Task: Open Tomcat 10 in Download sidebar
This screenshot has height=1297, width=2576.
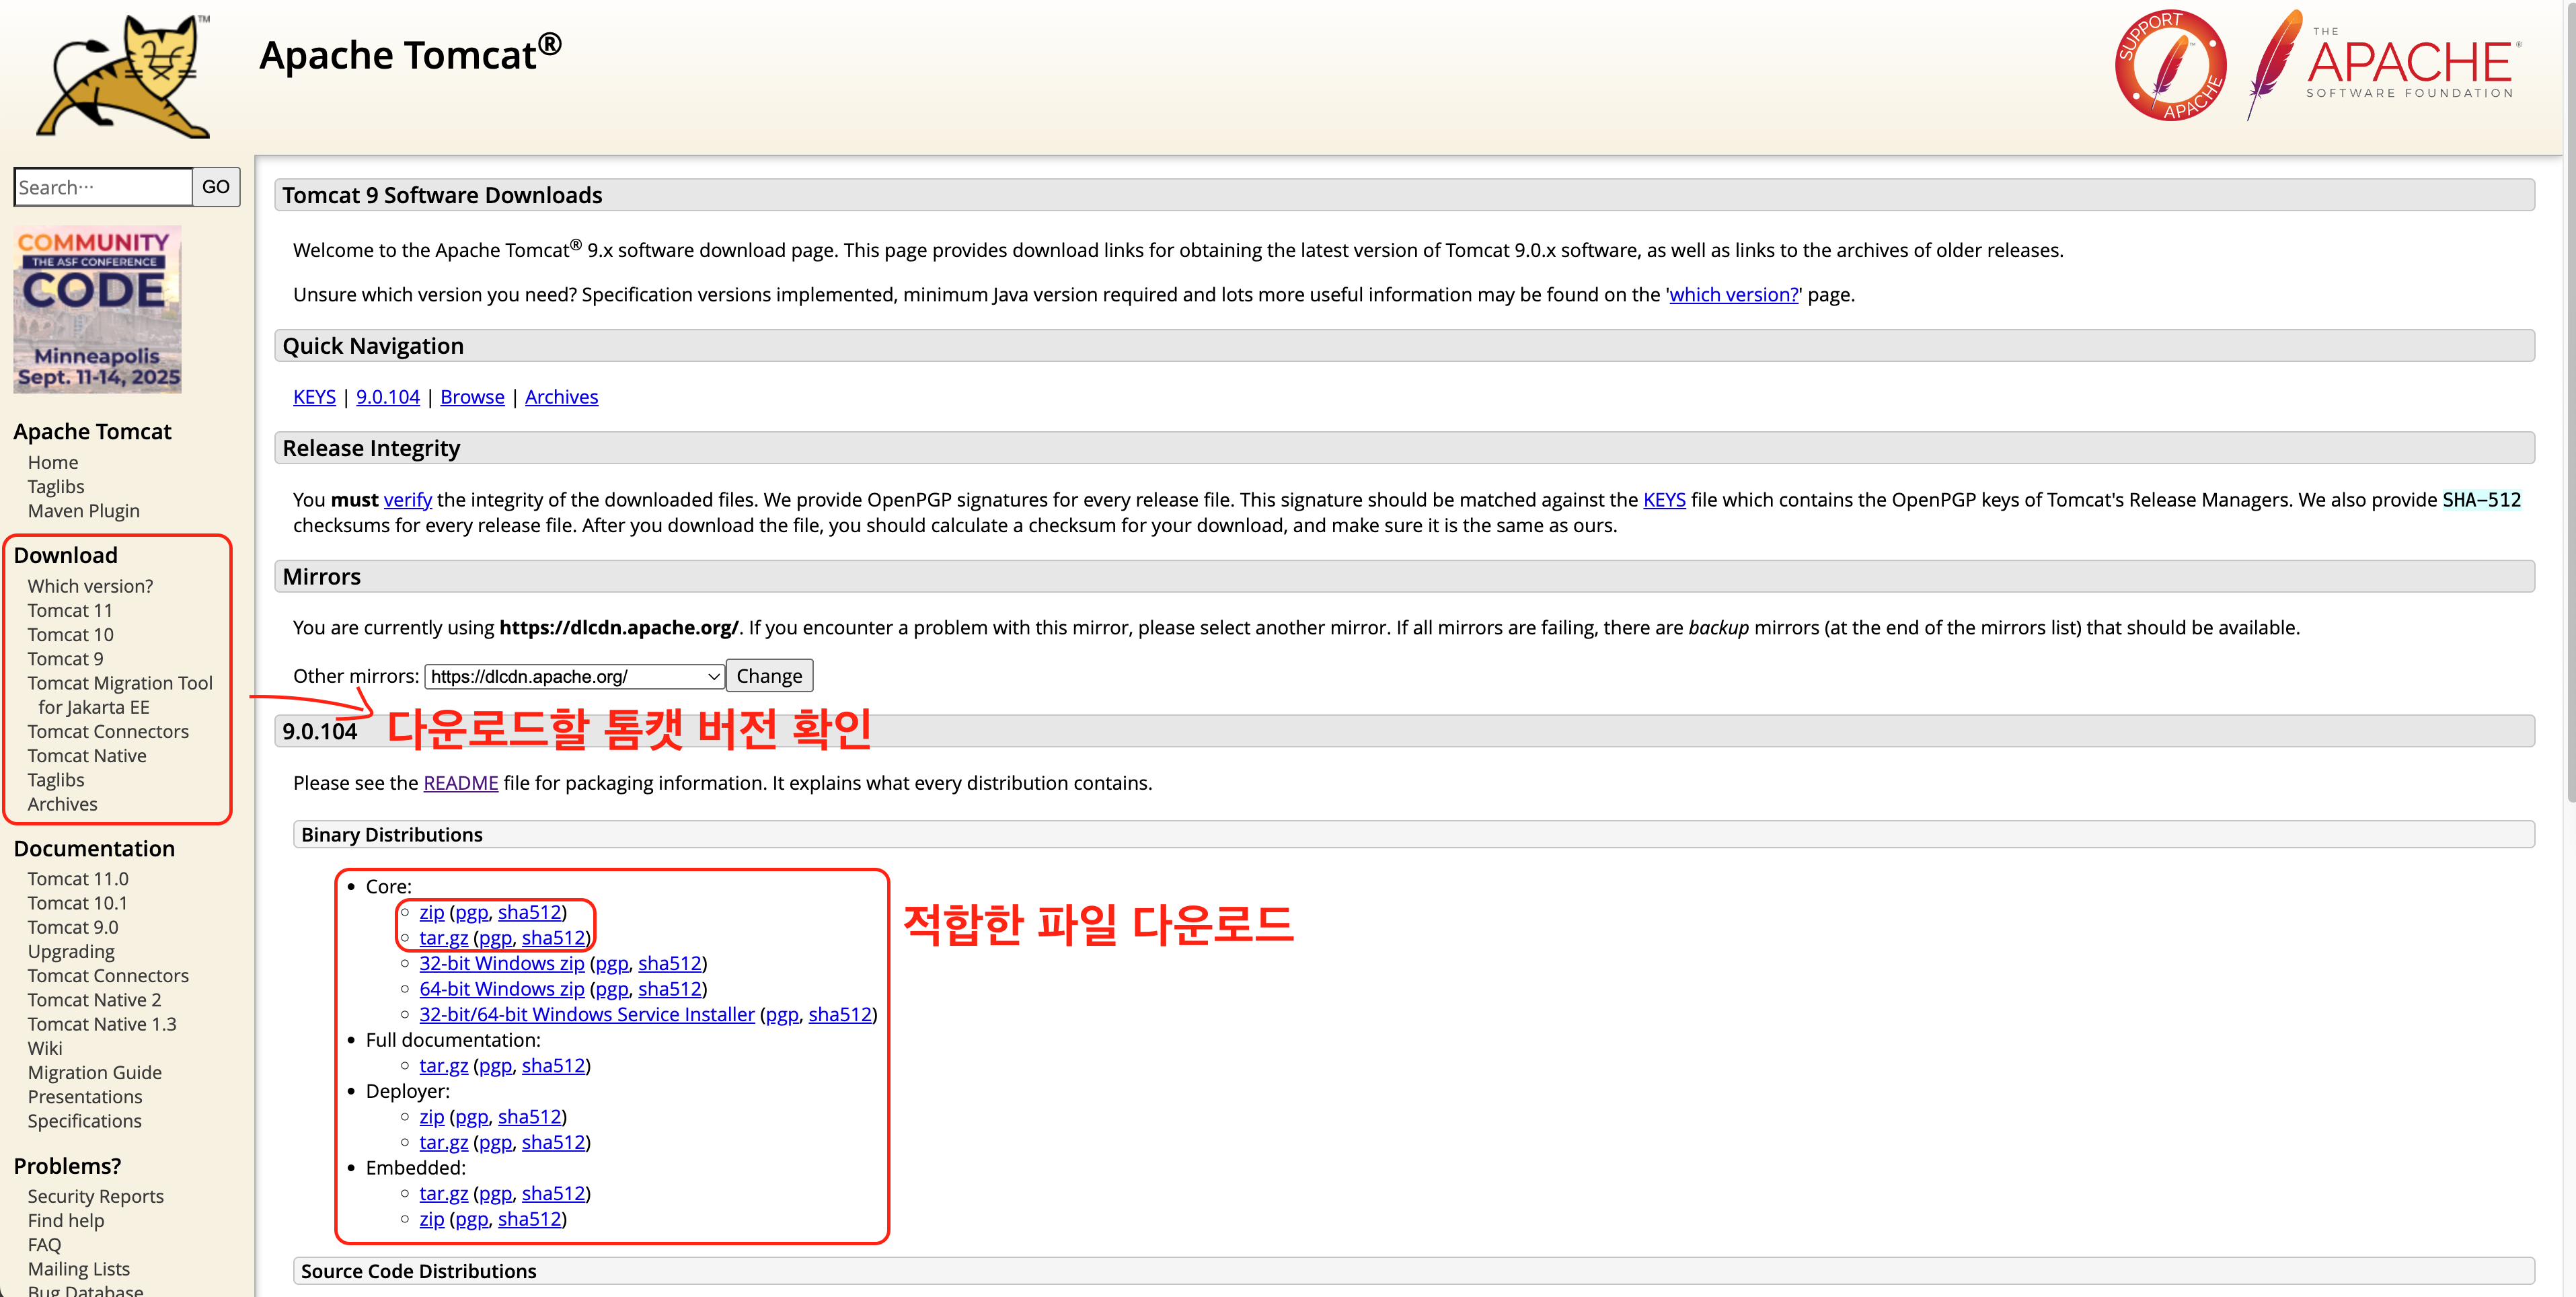Action: click(70, 635)
